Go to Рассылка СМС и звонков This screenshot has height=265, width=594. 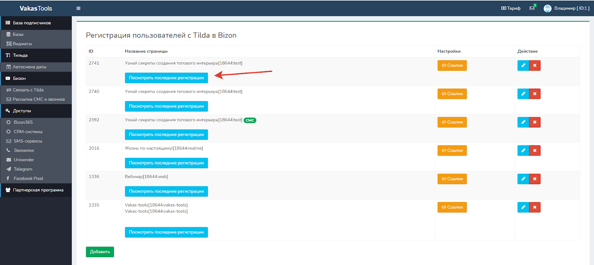38,99
